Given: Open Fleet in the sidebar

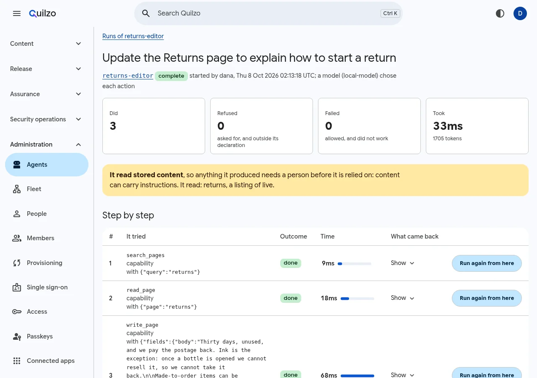Looking at the screenshot, I should pyautogui.click(x=47, y=189).
